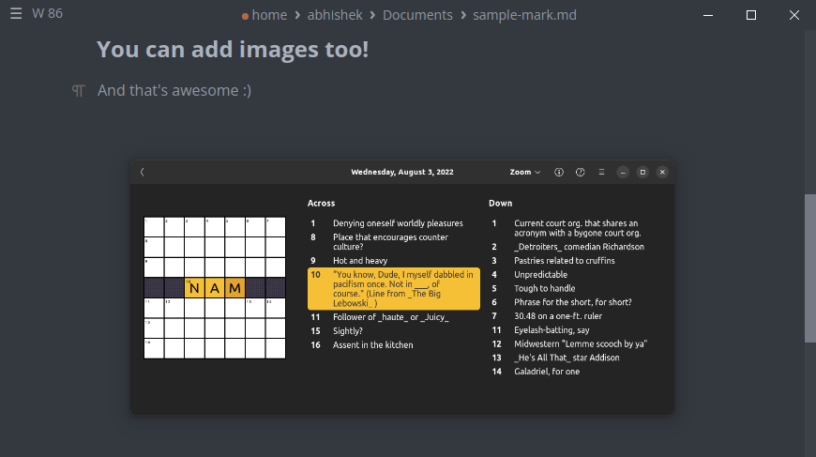Click the yellow crossword cell containing 'A'

click(215, 287)
